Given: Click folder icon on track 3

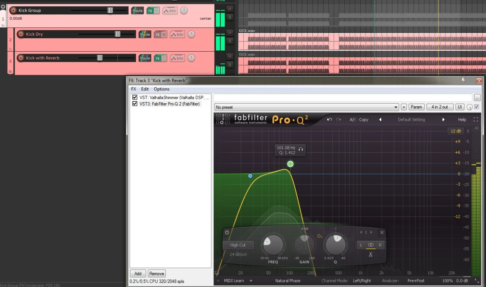Looking at the screenshot, I should coord(10,71).
